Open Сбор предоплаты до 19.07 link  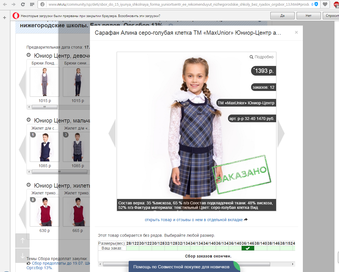[58, 265]
